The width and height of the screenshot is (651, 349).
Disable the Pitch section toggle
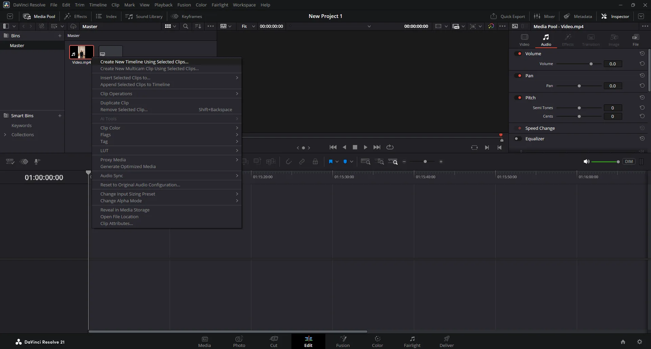518,98
